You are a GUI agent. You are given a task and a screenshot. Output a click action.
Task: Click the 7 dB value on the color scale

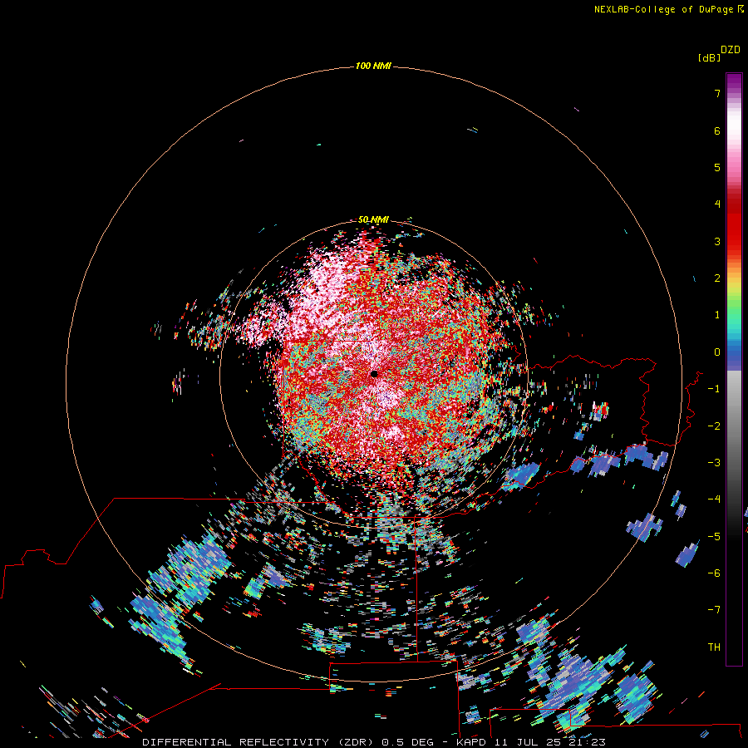coord(717,93)
